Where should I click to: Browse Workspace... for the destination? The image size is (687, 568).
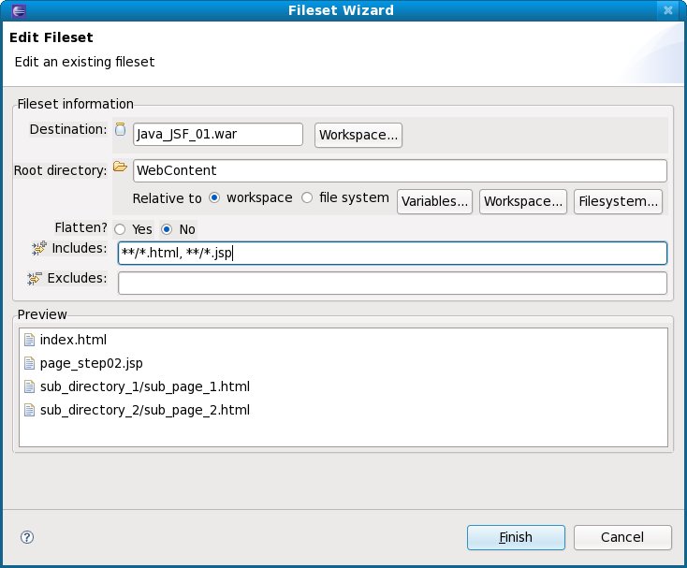(358, 135)
